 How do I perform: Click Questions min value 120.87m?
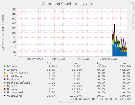76,96
